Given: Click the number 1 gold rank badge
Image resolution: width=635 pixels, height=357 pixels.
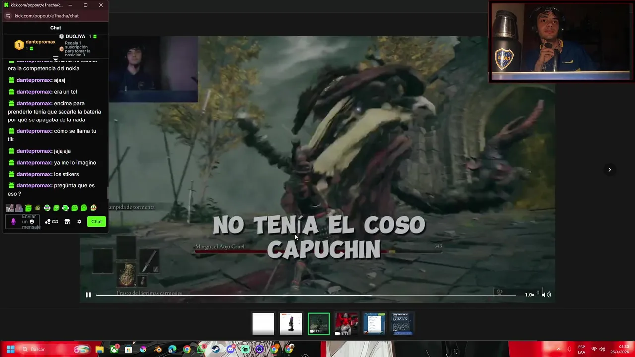Looking at the screenshot, I should [19, 45].
